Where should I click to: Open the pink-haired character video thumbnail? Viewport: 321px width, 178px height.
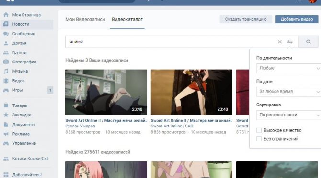tap(106, 169)
